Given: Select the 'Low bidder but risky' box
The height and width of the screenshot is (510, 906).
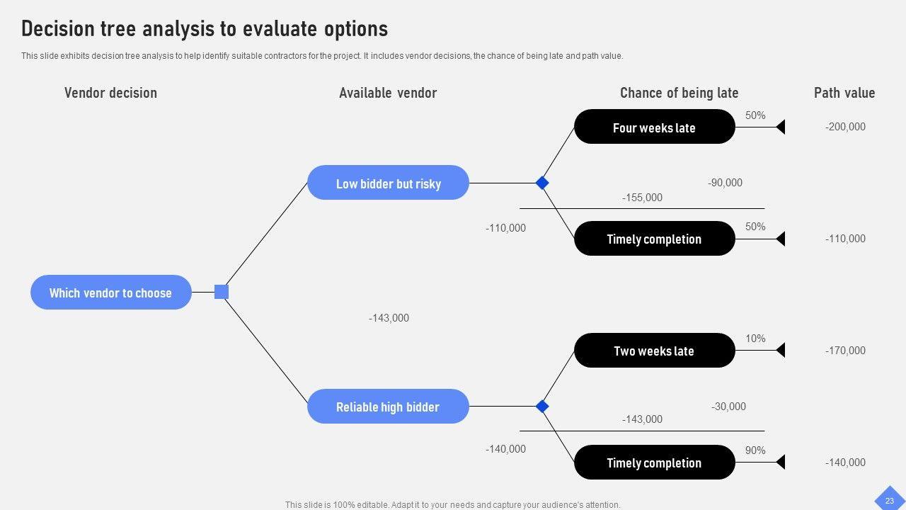Looking at the screenshot, I should 388,183.
